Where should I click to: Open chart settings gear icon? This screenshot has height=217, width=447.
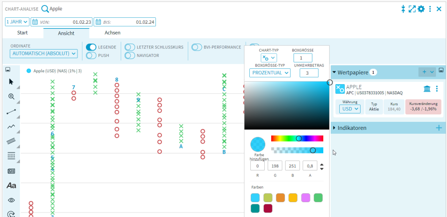pyautogui.click(x=421, y=9)
